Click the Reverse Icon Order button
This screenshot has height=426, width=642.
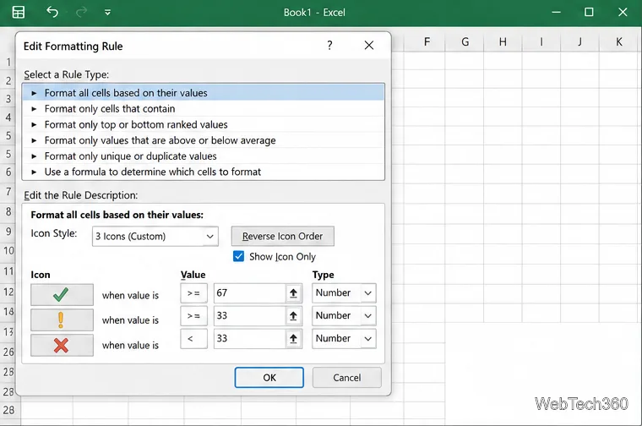click(282, 237)
